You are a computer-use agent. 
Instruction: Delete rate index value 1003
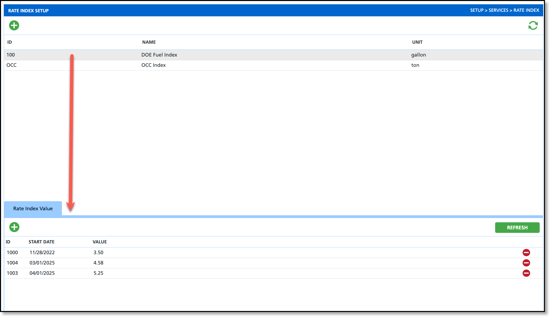pos(526,273)
